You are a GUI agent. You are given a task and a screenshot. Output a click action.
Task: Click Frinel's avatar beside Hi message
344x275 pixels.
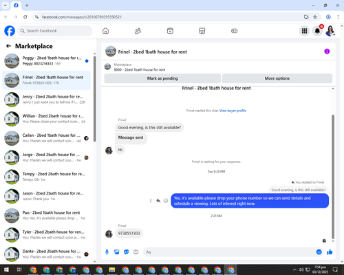coord(109,151)
